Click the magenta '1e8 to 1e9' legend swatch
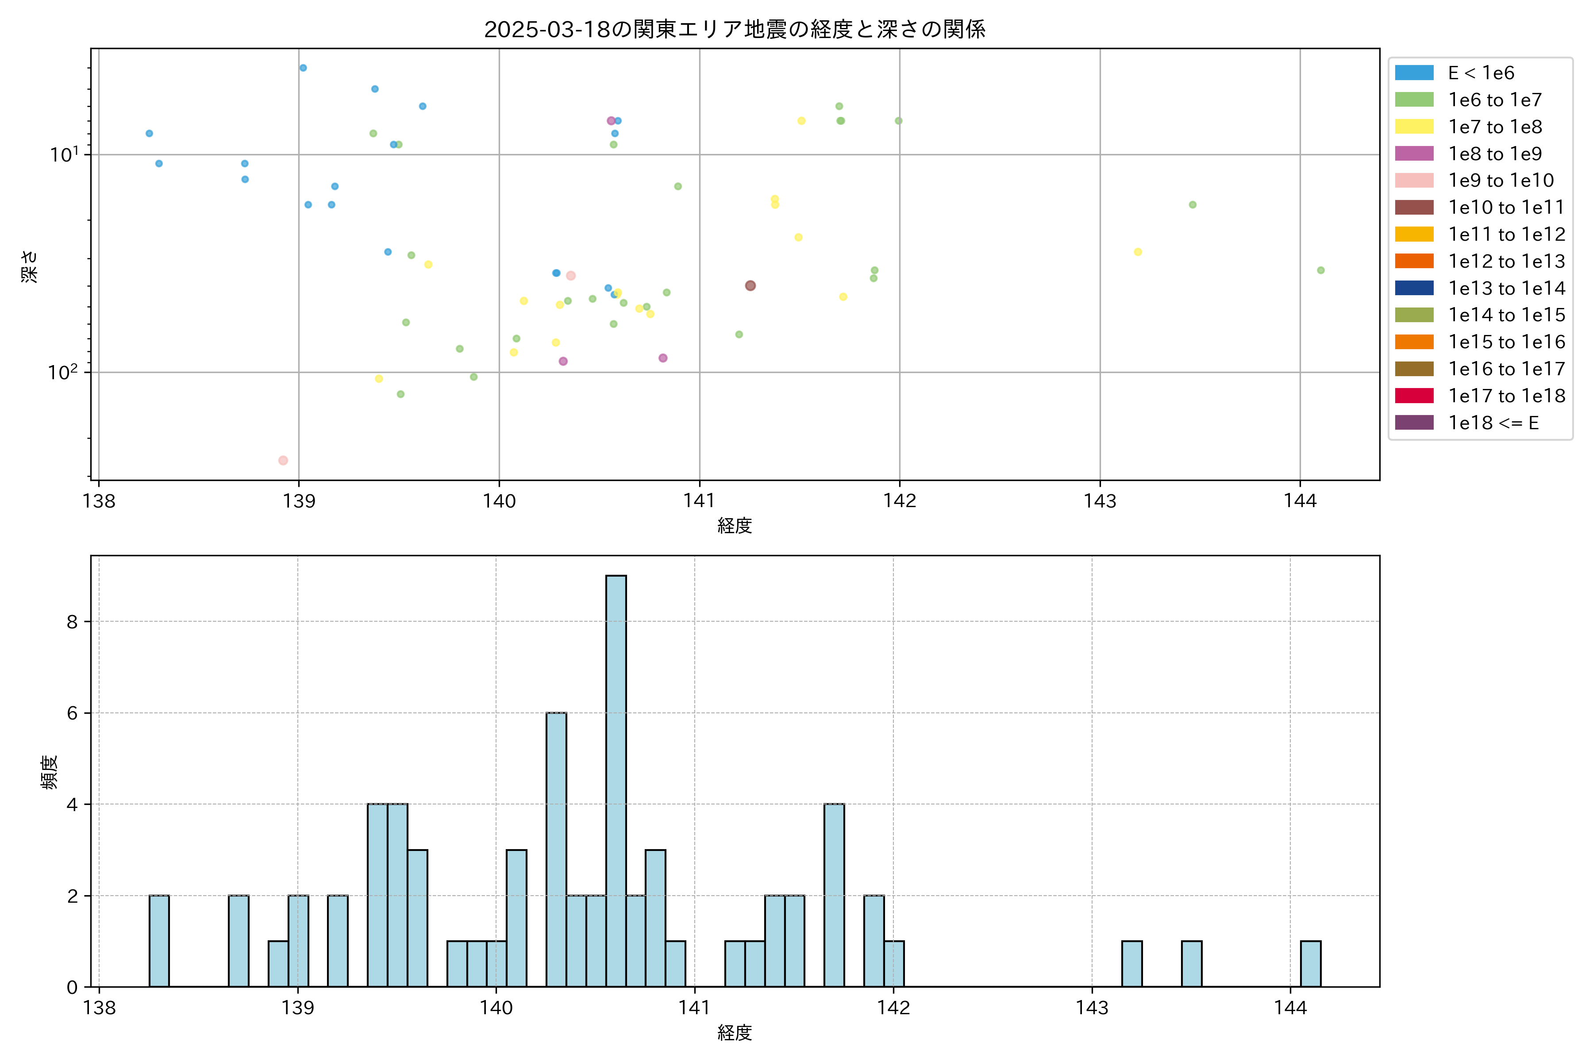Screen dimensions: 1593x1062 [1413, 154]
